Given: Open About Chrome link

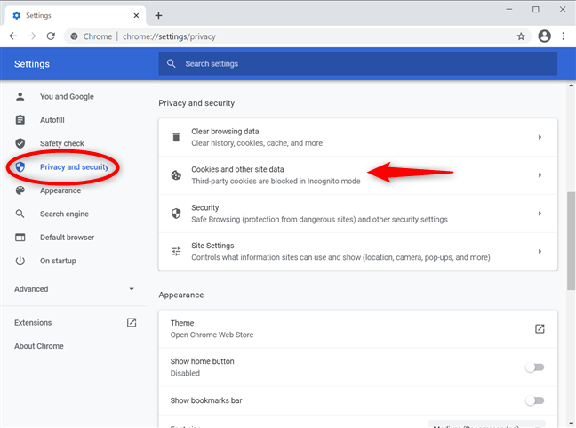Looking at the screenshot, I should coord(38,346).
